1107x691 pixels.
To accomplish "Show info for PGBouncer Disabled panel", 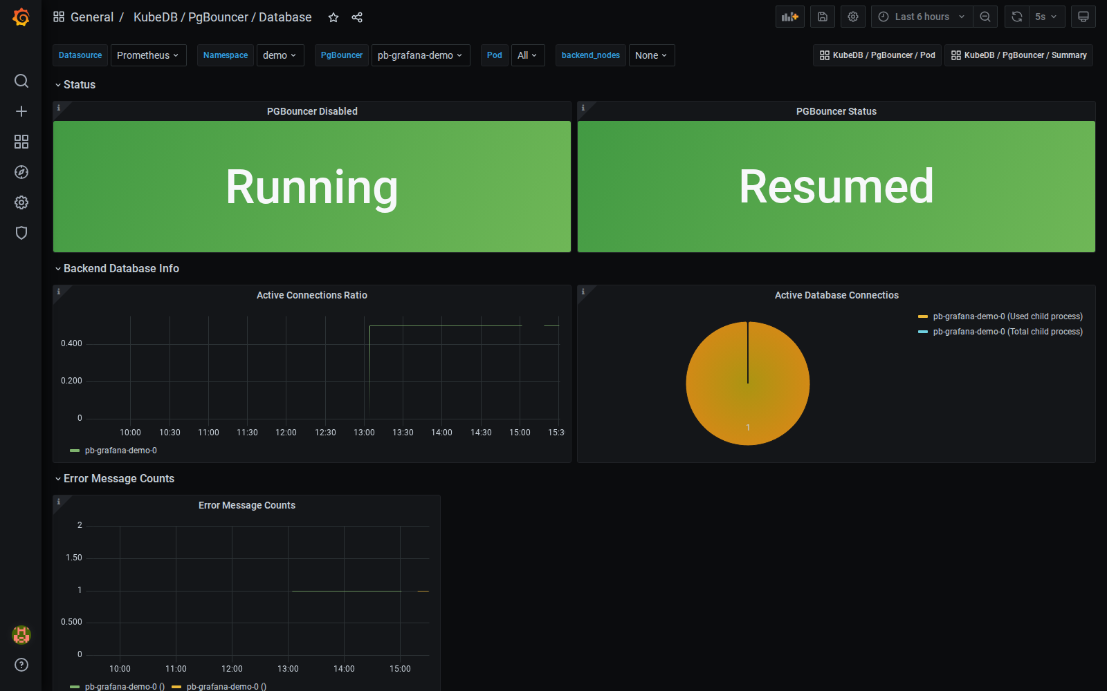I will pyautogui.click(x=59, y=108).
